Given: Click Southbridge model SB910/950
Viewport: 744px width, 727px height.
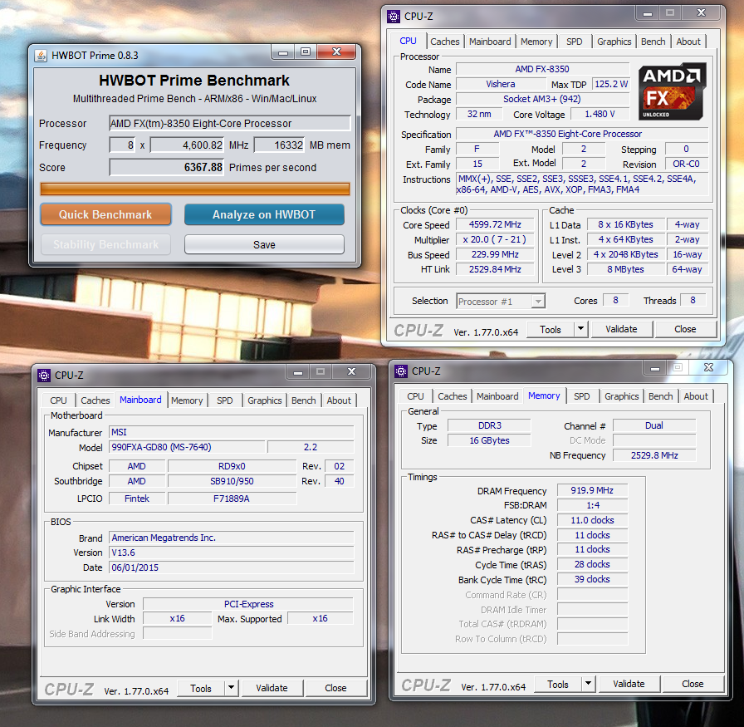Looking at the screenshot, I should (x=232, y=481).
